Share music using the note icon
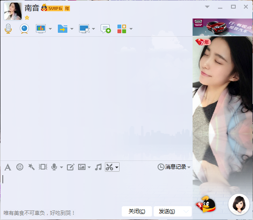Image resolution: width=253 pixels, height=220 pixels. [x=98, y=167]
